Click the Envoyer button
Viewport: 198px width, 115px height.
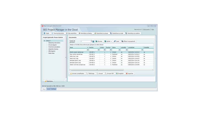(100, 73)
